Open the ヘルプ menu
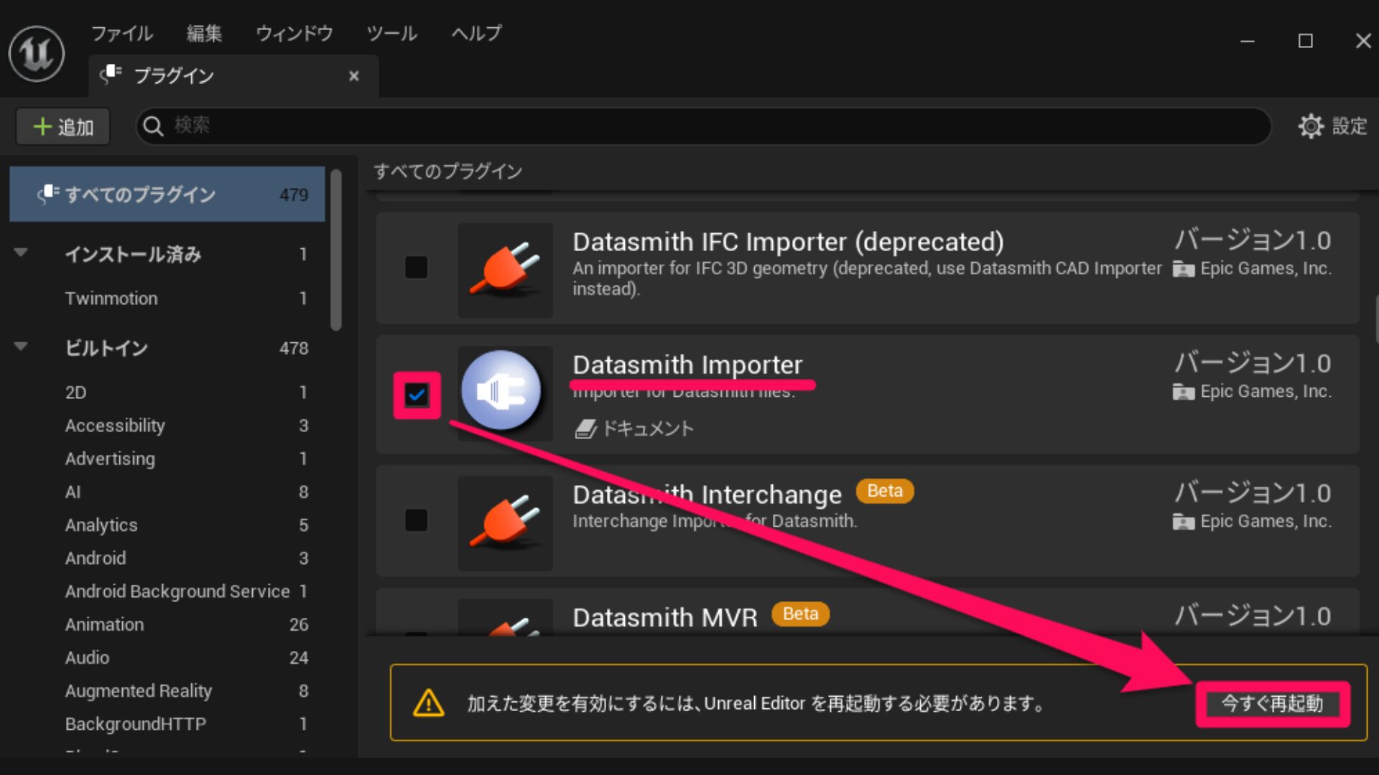1379x775 pixels. tap(476, 33)
